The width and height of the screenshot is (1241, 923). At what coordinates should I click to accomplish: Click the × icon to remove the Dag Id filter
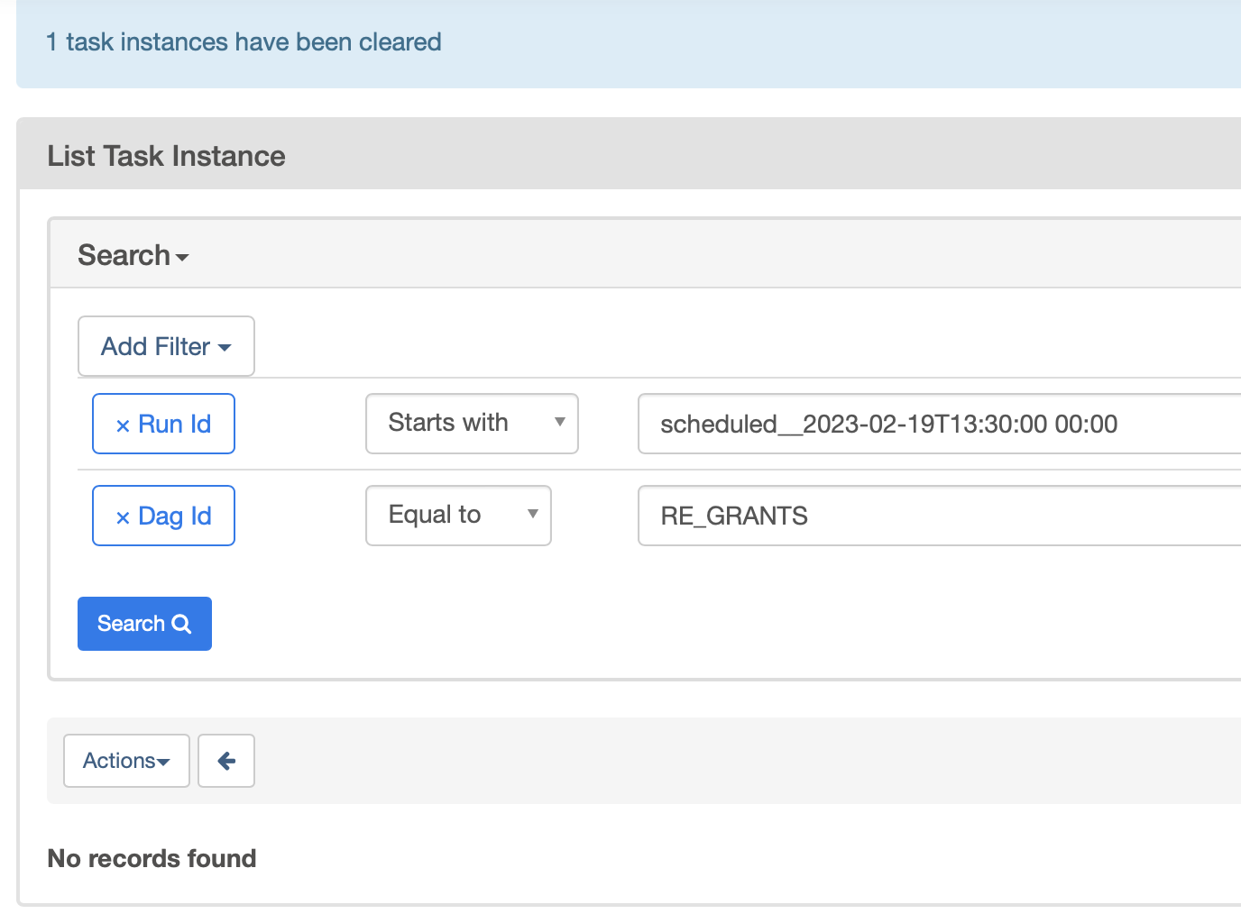click(124, 516)
